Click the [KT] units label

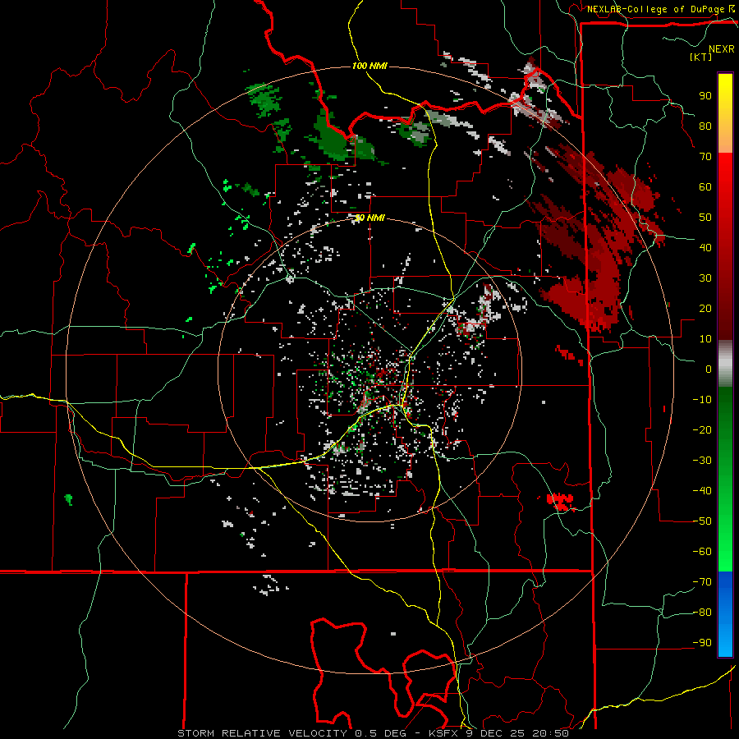(x=701, y=57)
